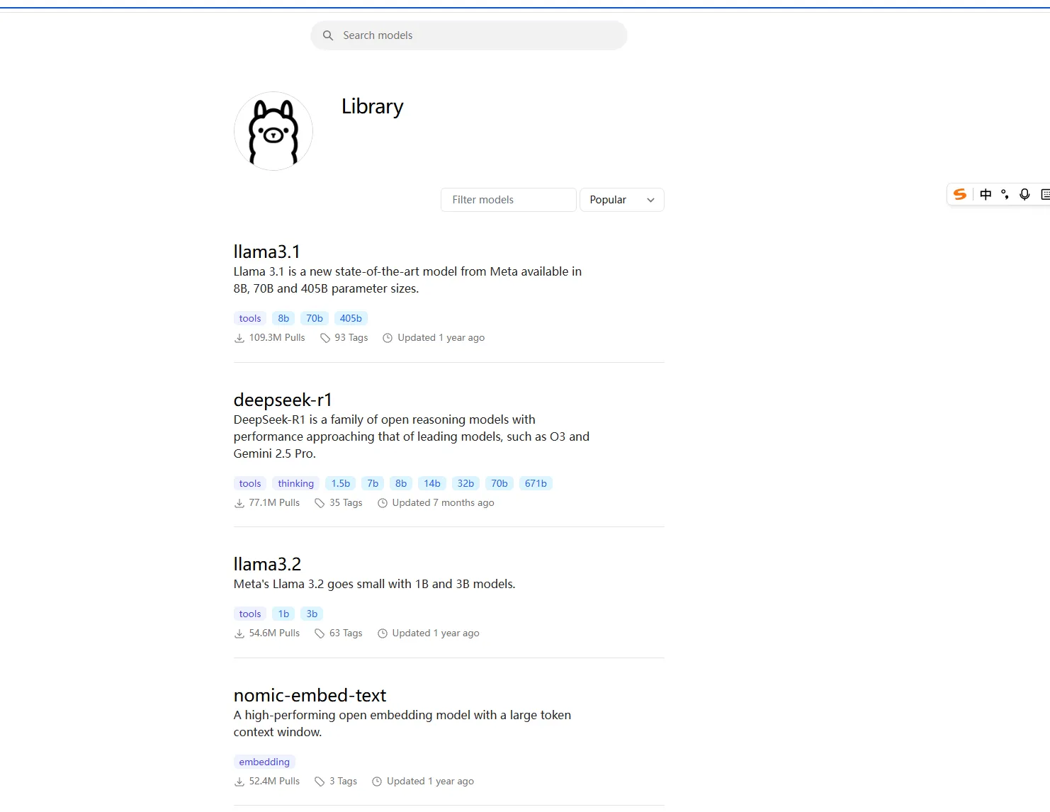Click the punctuation mode icon in IME bar
This screenshot has height=812, width=1050.
click(1005, 194)
